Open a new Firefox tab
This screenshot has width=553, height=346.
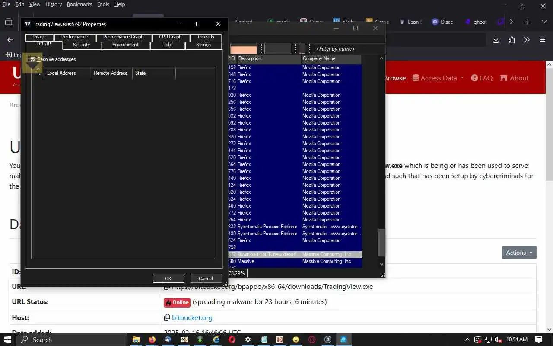pos(527,22)
